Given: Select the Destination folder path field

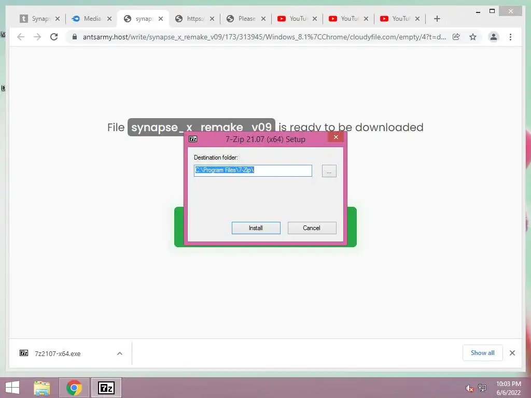Looking at the screenshot, I should tap(253, 170).
